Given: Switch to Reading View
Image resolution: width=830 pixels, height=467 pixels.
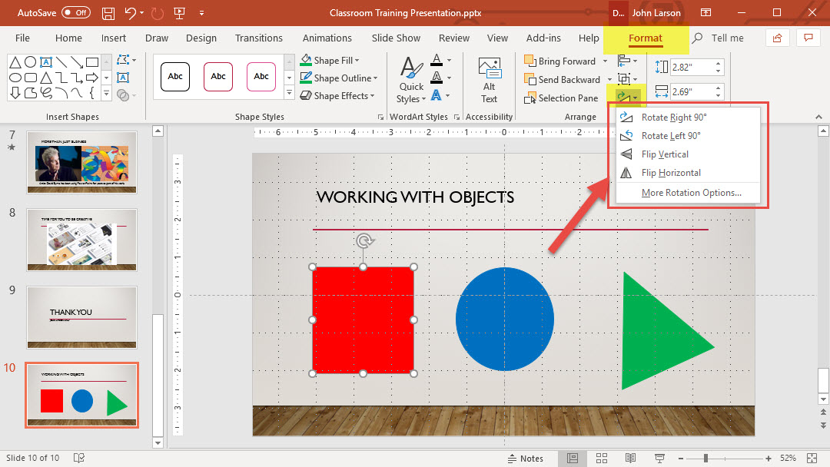Looking at the screenshot, I should click(x=629, y=459).
